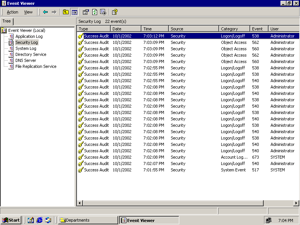Sort events by the Category column header
300x225 pixels.
point(234,29)
